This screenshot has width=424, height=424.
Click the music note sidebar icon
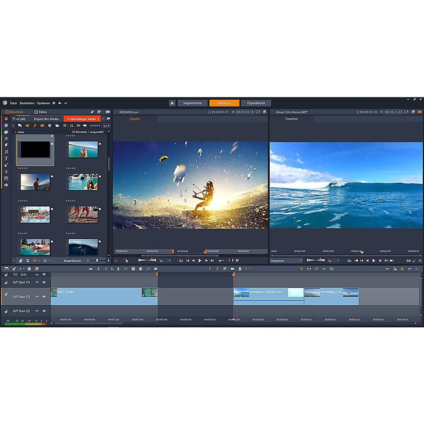(6, 151)
